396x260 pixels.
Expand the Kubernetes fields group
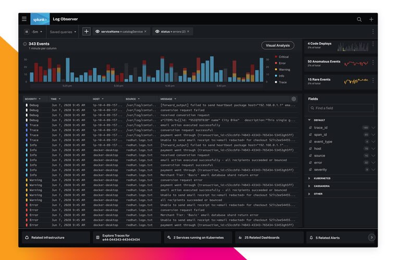[x=310, y=178]
